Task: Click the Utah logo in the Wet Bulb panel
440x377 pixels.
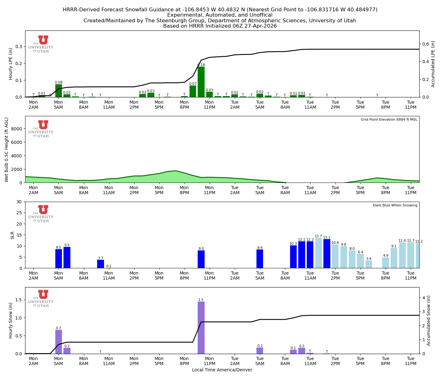Action: 42,129
